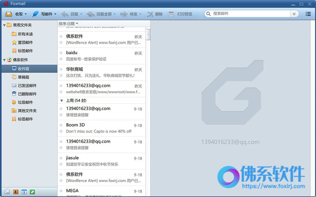The width and height of the screenshot is (316, 197).
Task: Open the 已发送邮件 sent folder
Action: point(24,86)
